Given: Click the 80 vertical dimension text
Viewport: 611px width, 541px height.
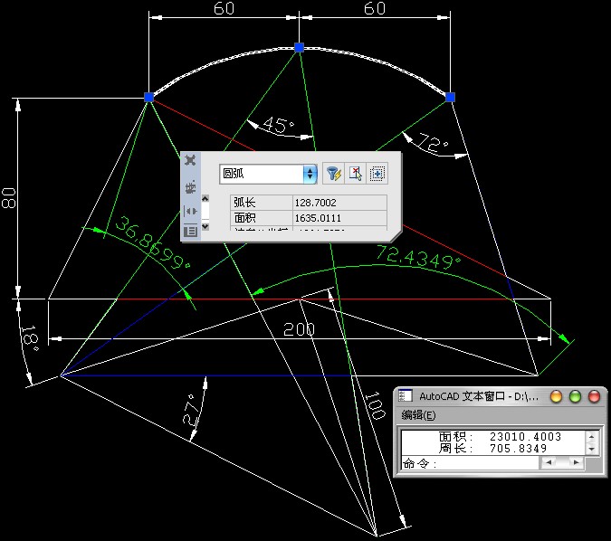Looking at the screenshot, I should [8, 198].
